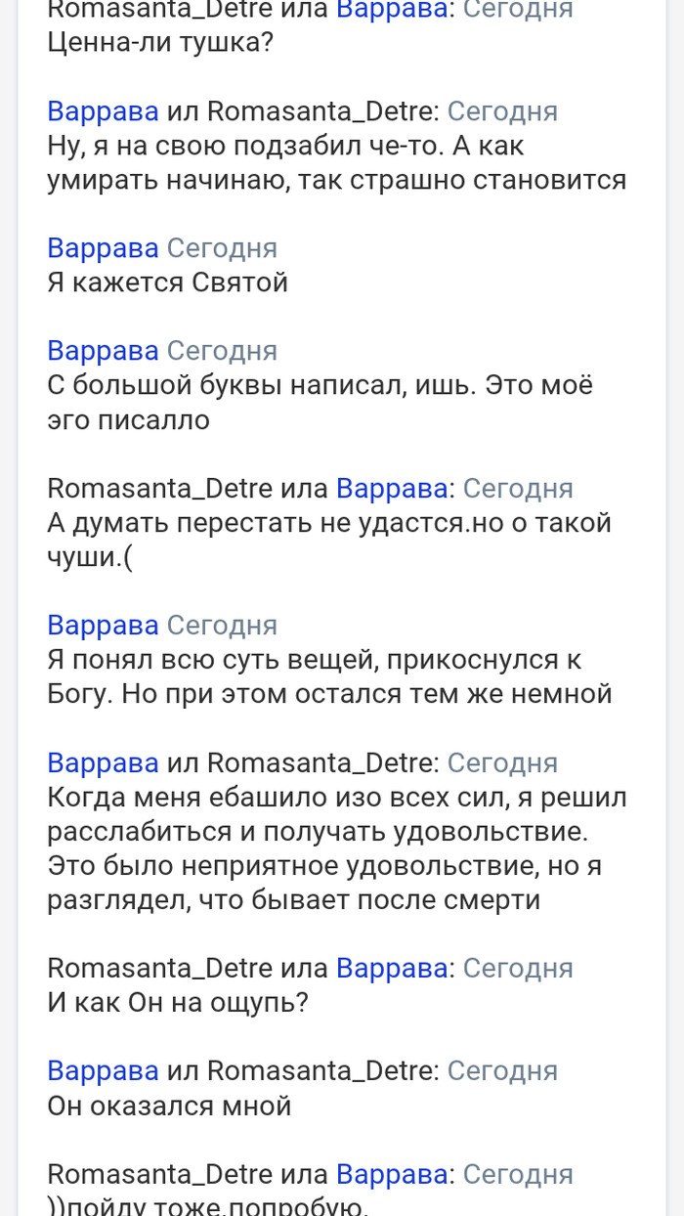Open Варрава link above message about relaxing
Viewport: 684px width, 1216px height.
coord(103,762)
